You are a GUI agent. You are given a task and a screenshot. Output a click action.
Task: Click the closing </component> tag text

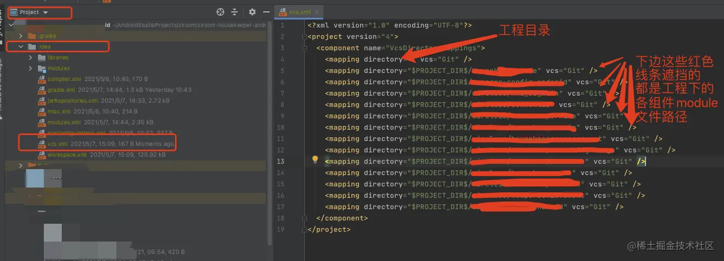point(342,218)
